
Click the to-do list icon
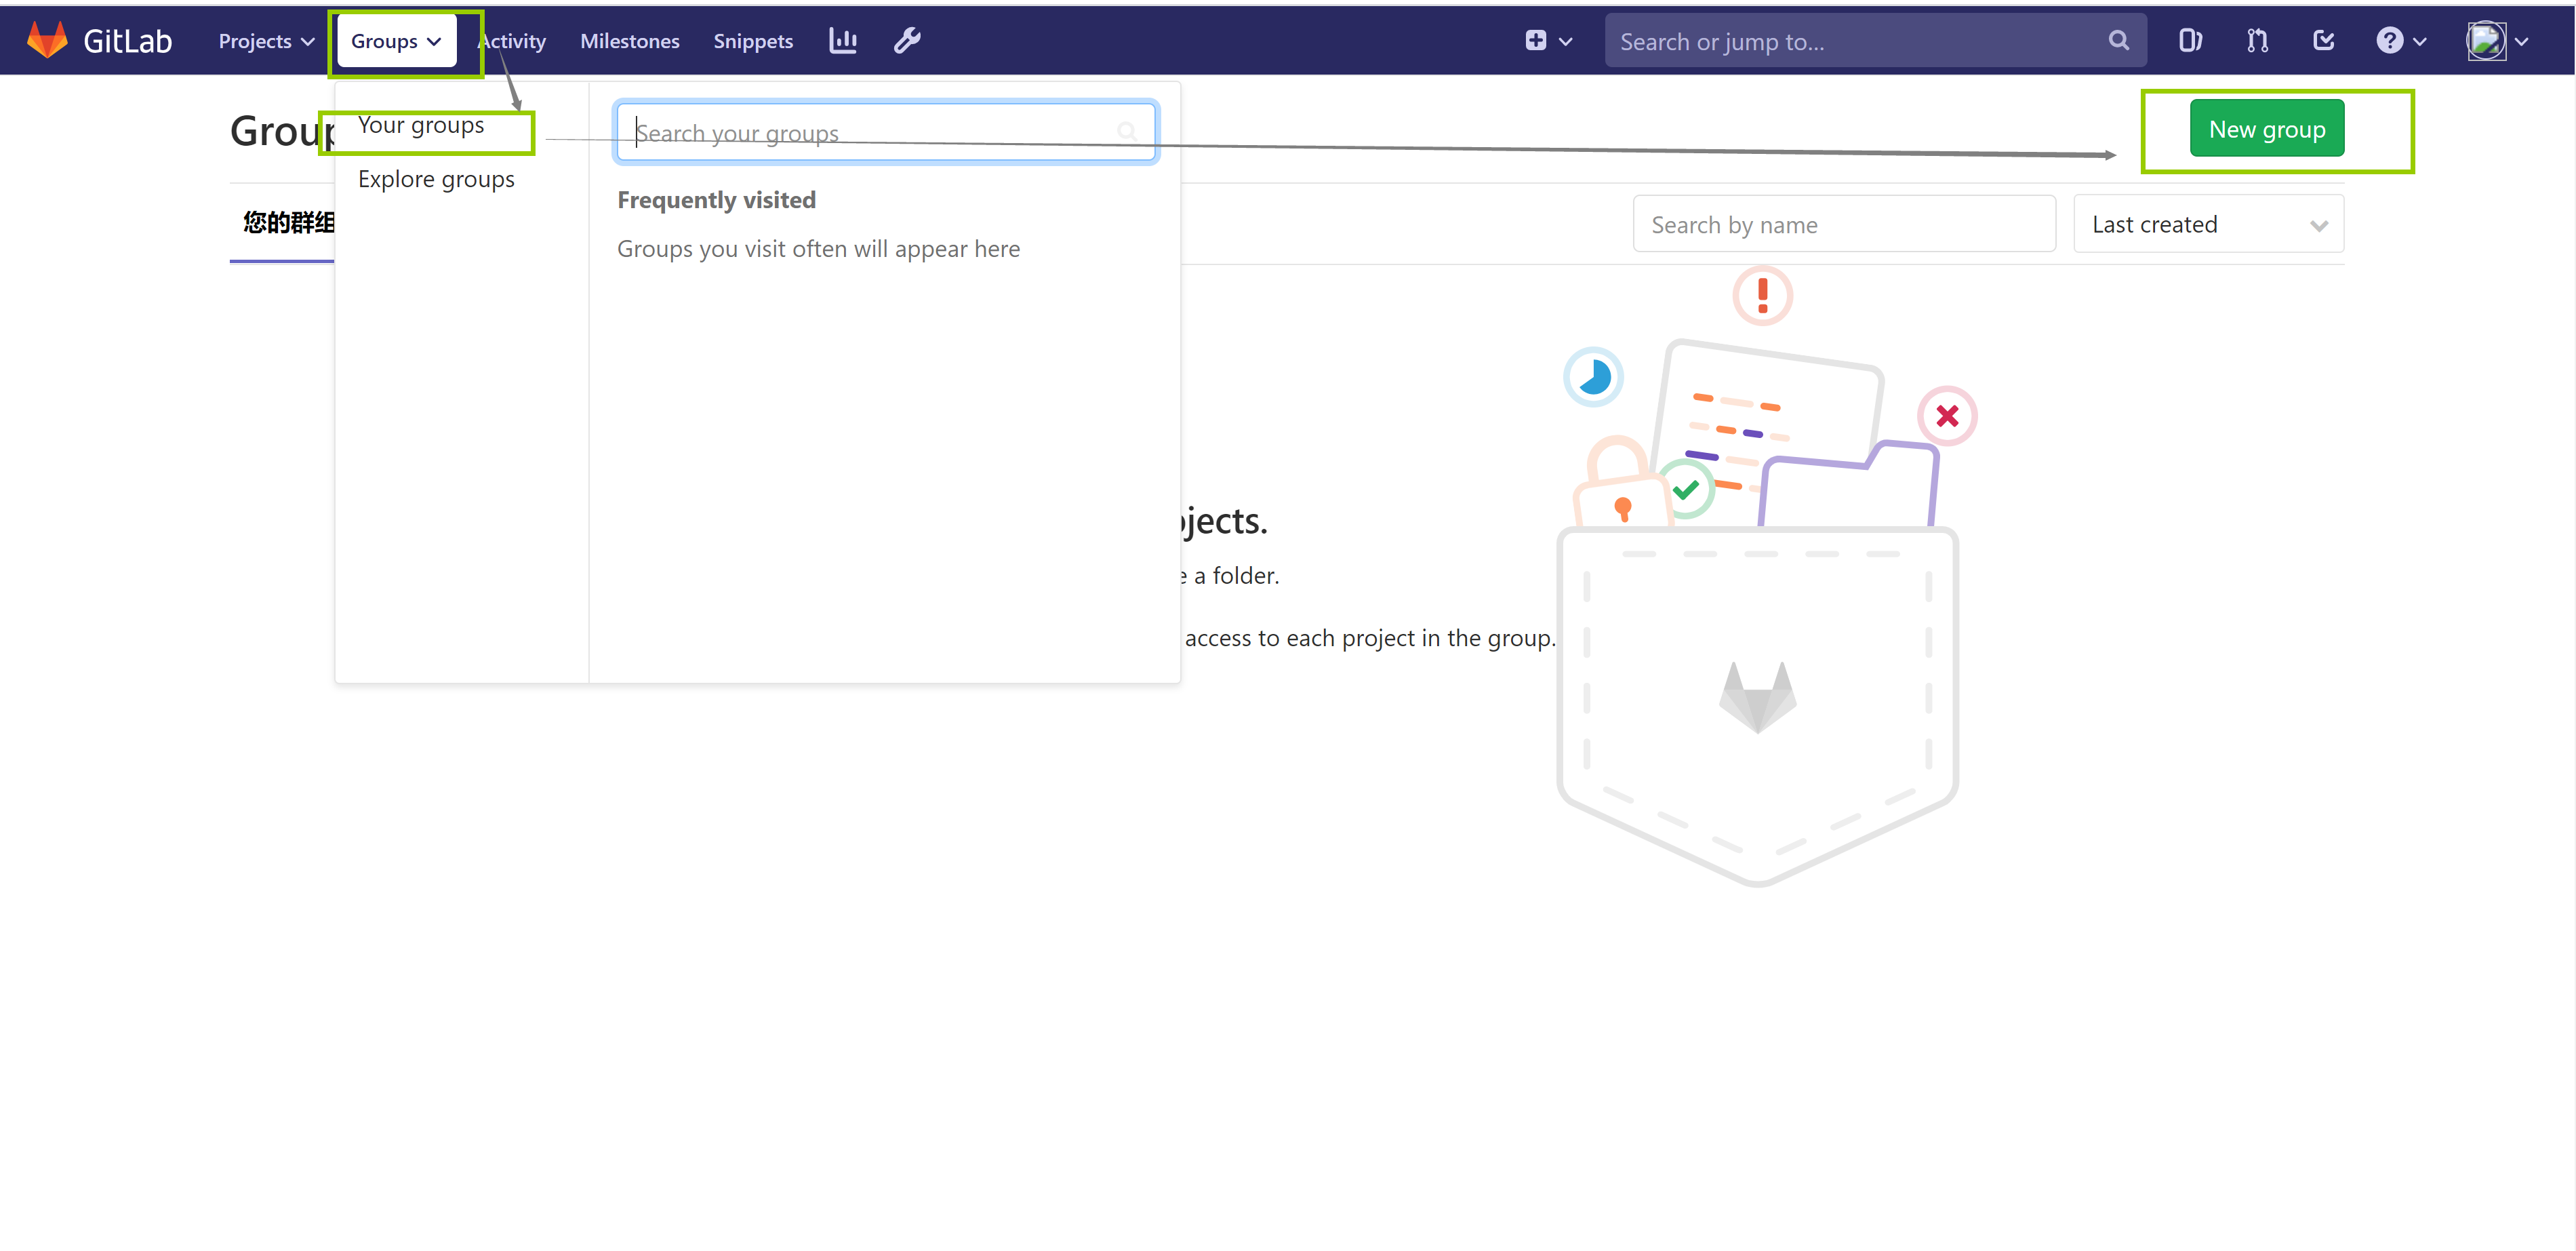[2323, 41]
